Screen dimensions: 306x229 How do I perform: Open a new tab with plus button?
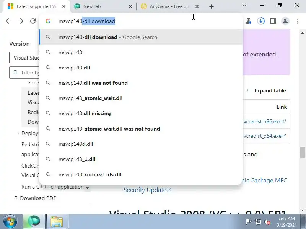coord(212,6)
